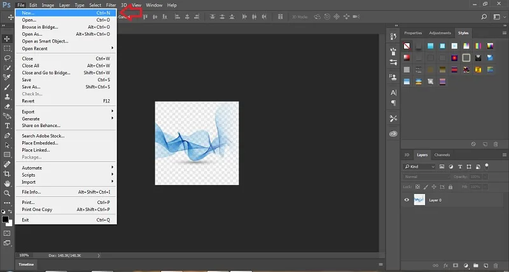This screenshot has width=509, height=272.
Task: Pick the Hand tool
Action: tap(7, 184)
